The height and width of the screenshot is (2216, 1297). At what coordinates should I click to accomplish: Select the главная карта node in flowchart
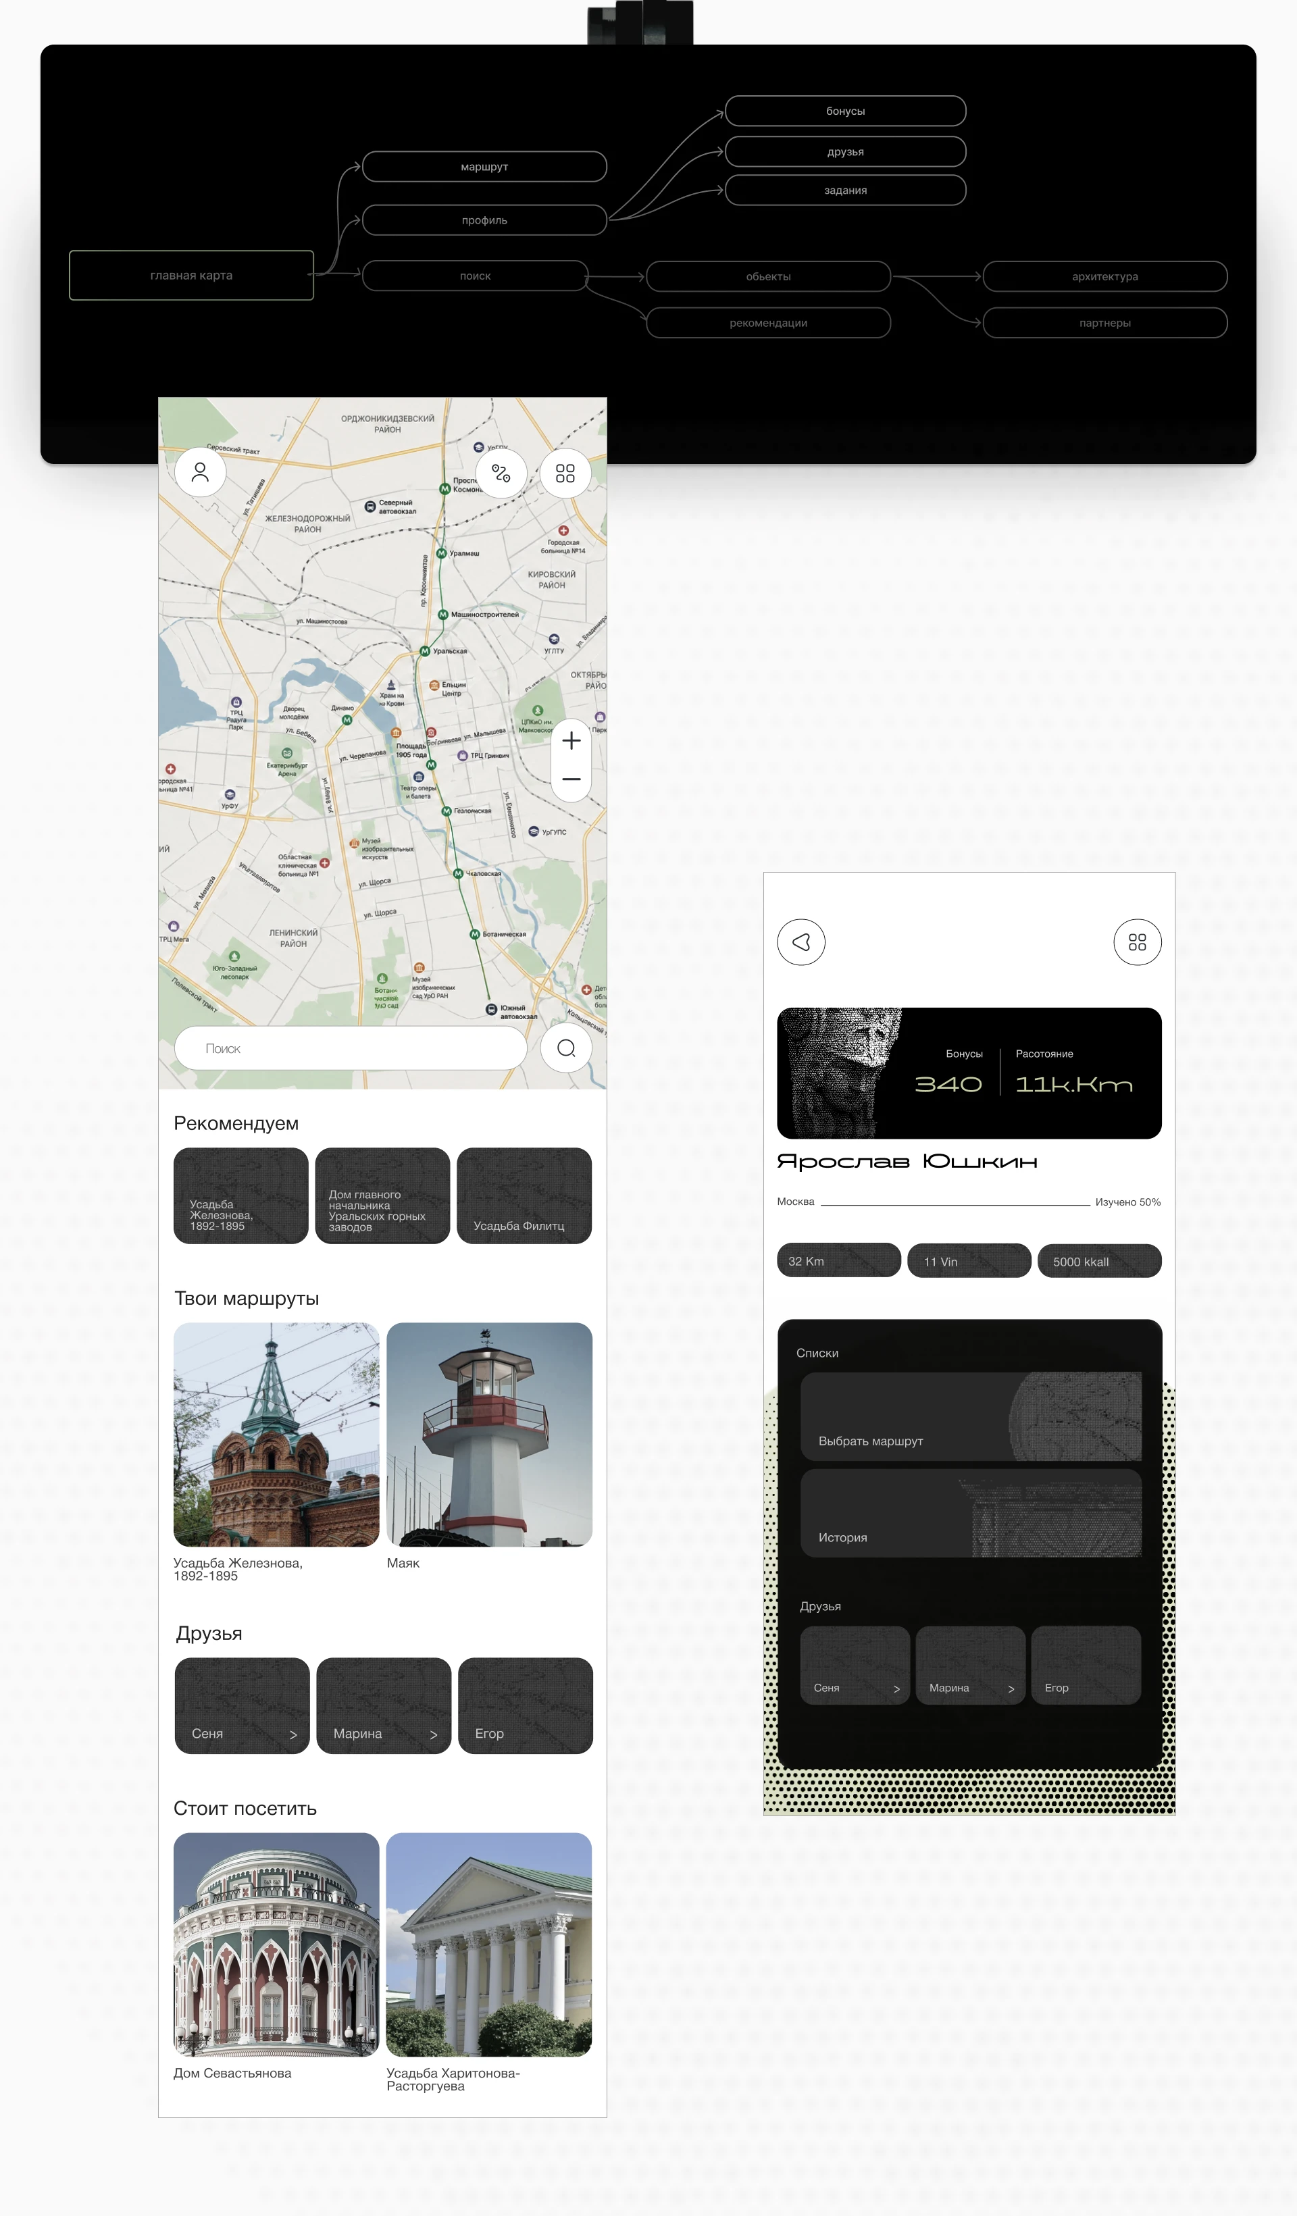192,276
